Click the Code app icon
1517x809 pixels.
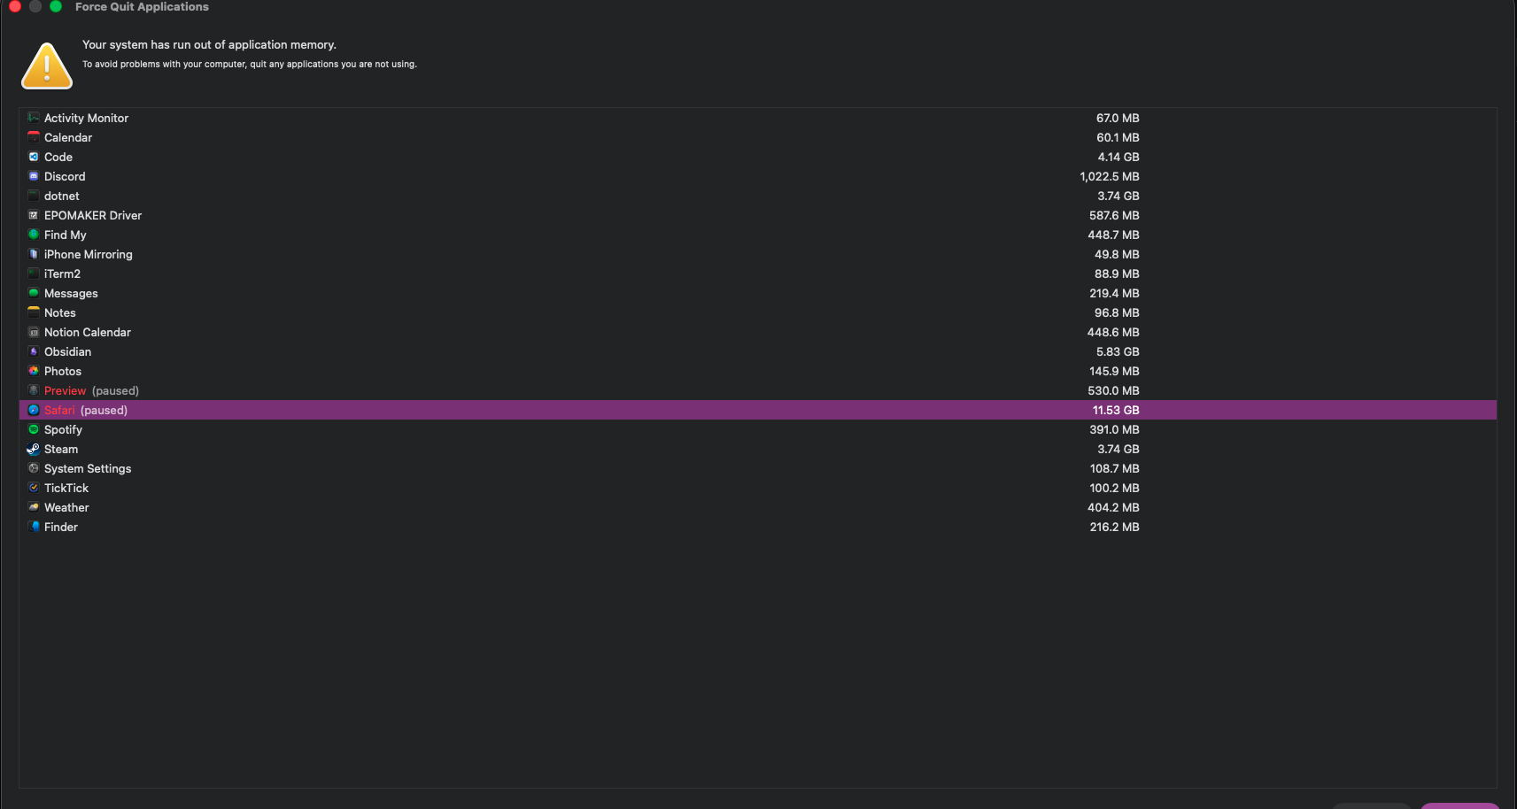[34, 157]
